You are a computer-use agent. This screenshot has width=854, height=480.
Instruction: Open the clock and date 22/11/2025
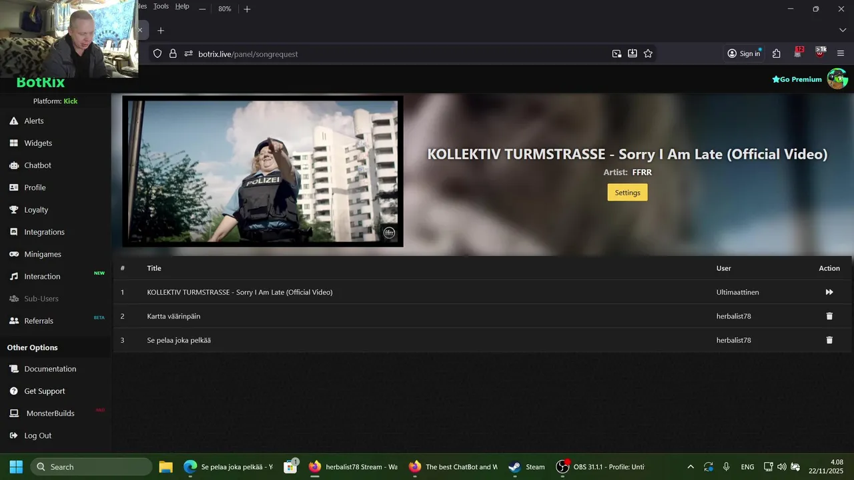(x=826, y=467)
